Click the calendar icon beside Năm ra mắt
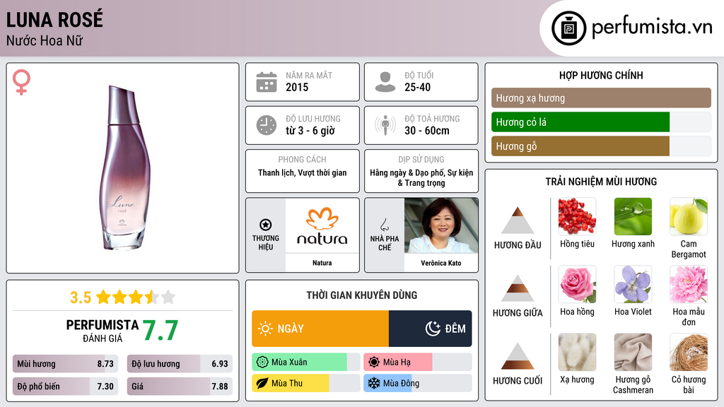Screen dimensions: 724x407 point(267,82)
